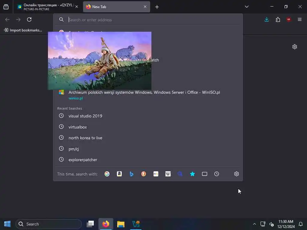Open File Explorer from taskbar
The height and width of the screenshot is (230, 307).
[121, 224]
